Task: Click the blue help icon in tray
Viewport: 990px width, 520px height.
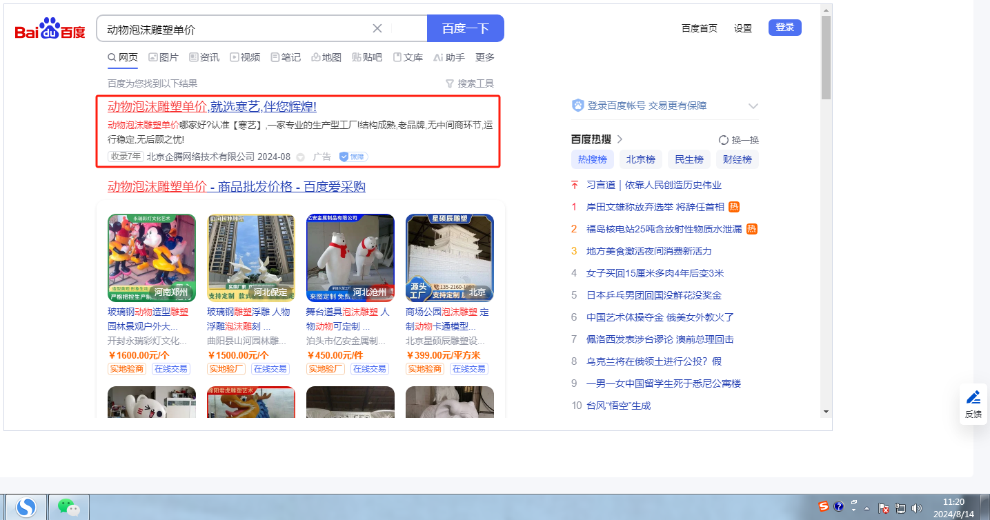Action: pos(838,507)
